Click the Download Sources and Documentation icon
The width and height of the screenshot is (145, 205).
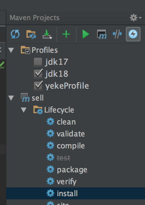[47, 34]
